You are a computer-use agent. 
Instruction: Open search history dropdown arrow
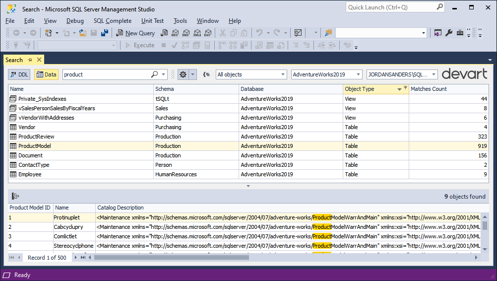164,74
